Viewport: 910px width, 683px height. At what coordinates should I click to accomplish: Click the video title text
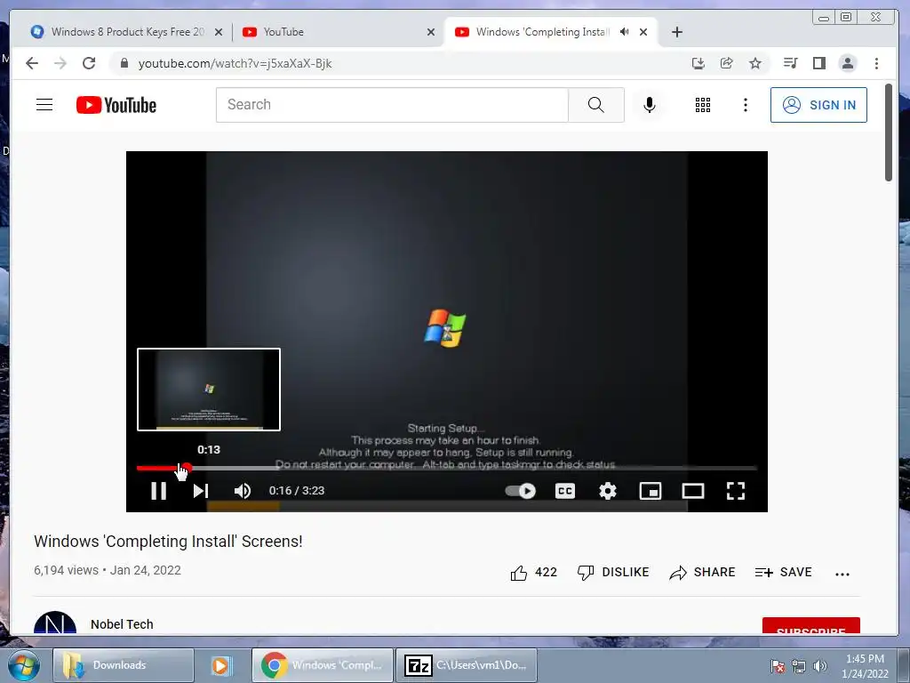pos(168,542)
